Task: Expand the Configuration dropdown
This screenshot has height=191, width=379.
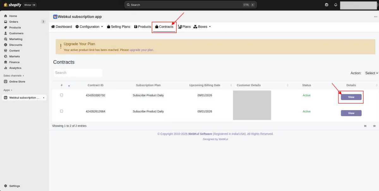Action: [x=89, y=27]
